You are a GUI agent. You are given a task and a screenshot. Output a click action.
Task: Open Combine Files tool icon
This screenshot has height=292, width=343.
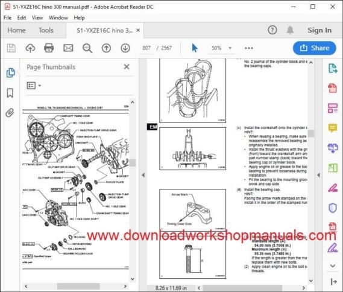[x=333, y=148]
